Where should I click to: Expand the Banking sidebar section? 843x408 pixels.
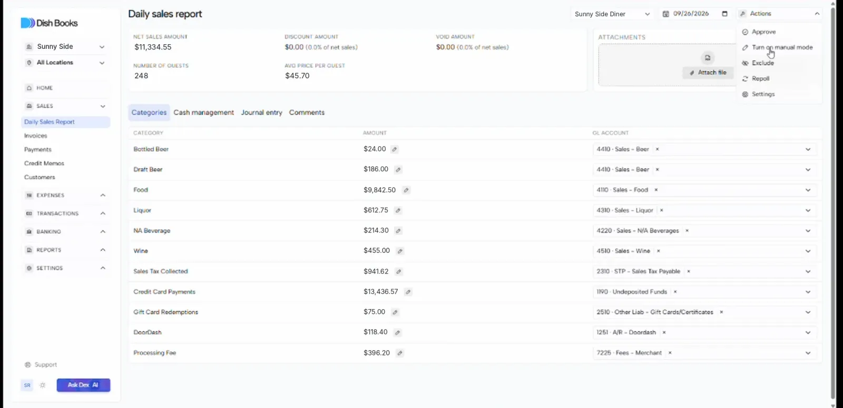(65, 232)
